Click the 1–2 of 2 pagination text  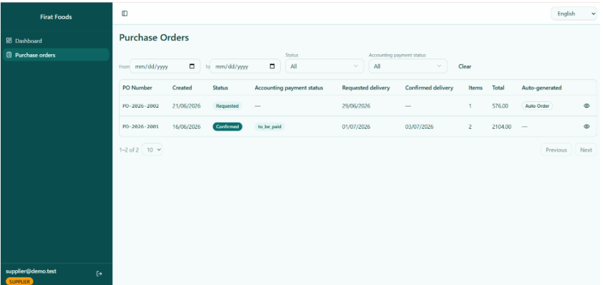pyautogui.click(x=129, y=150)
